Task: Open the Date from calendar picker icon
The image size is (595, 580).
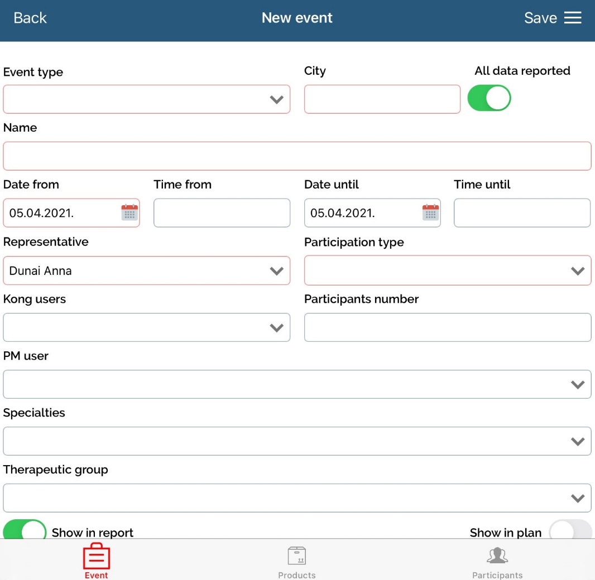Action: tap(129, 212)
